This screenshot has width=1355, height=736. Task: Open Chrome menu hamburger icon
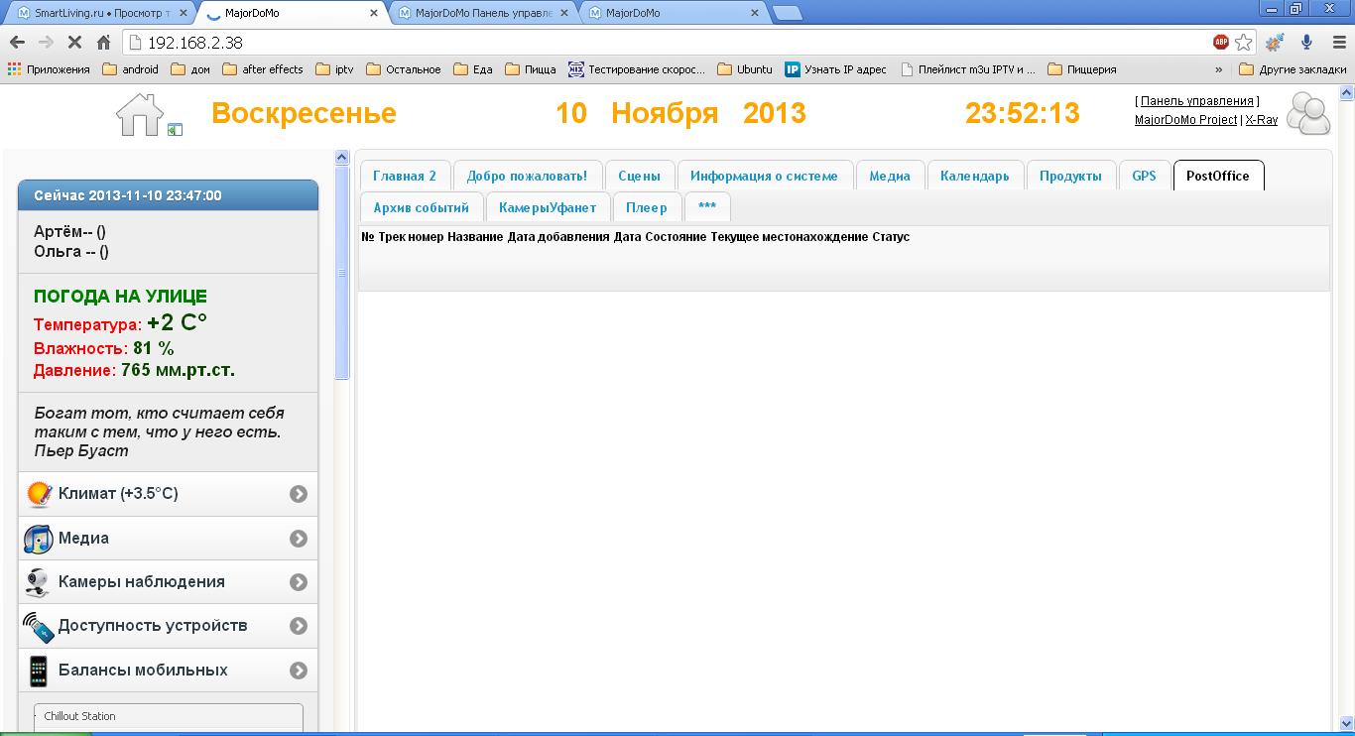pyautogui.click(x=1336, y=43)
